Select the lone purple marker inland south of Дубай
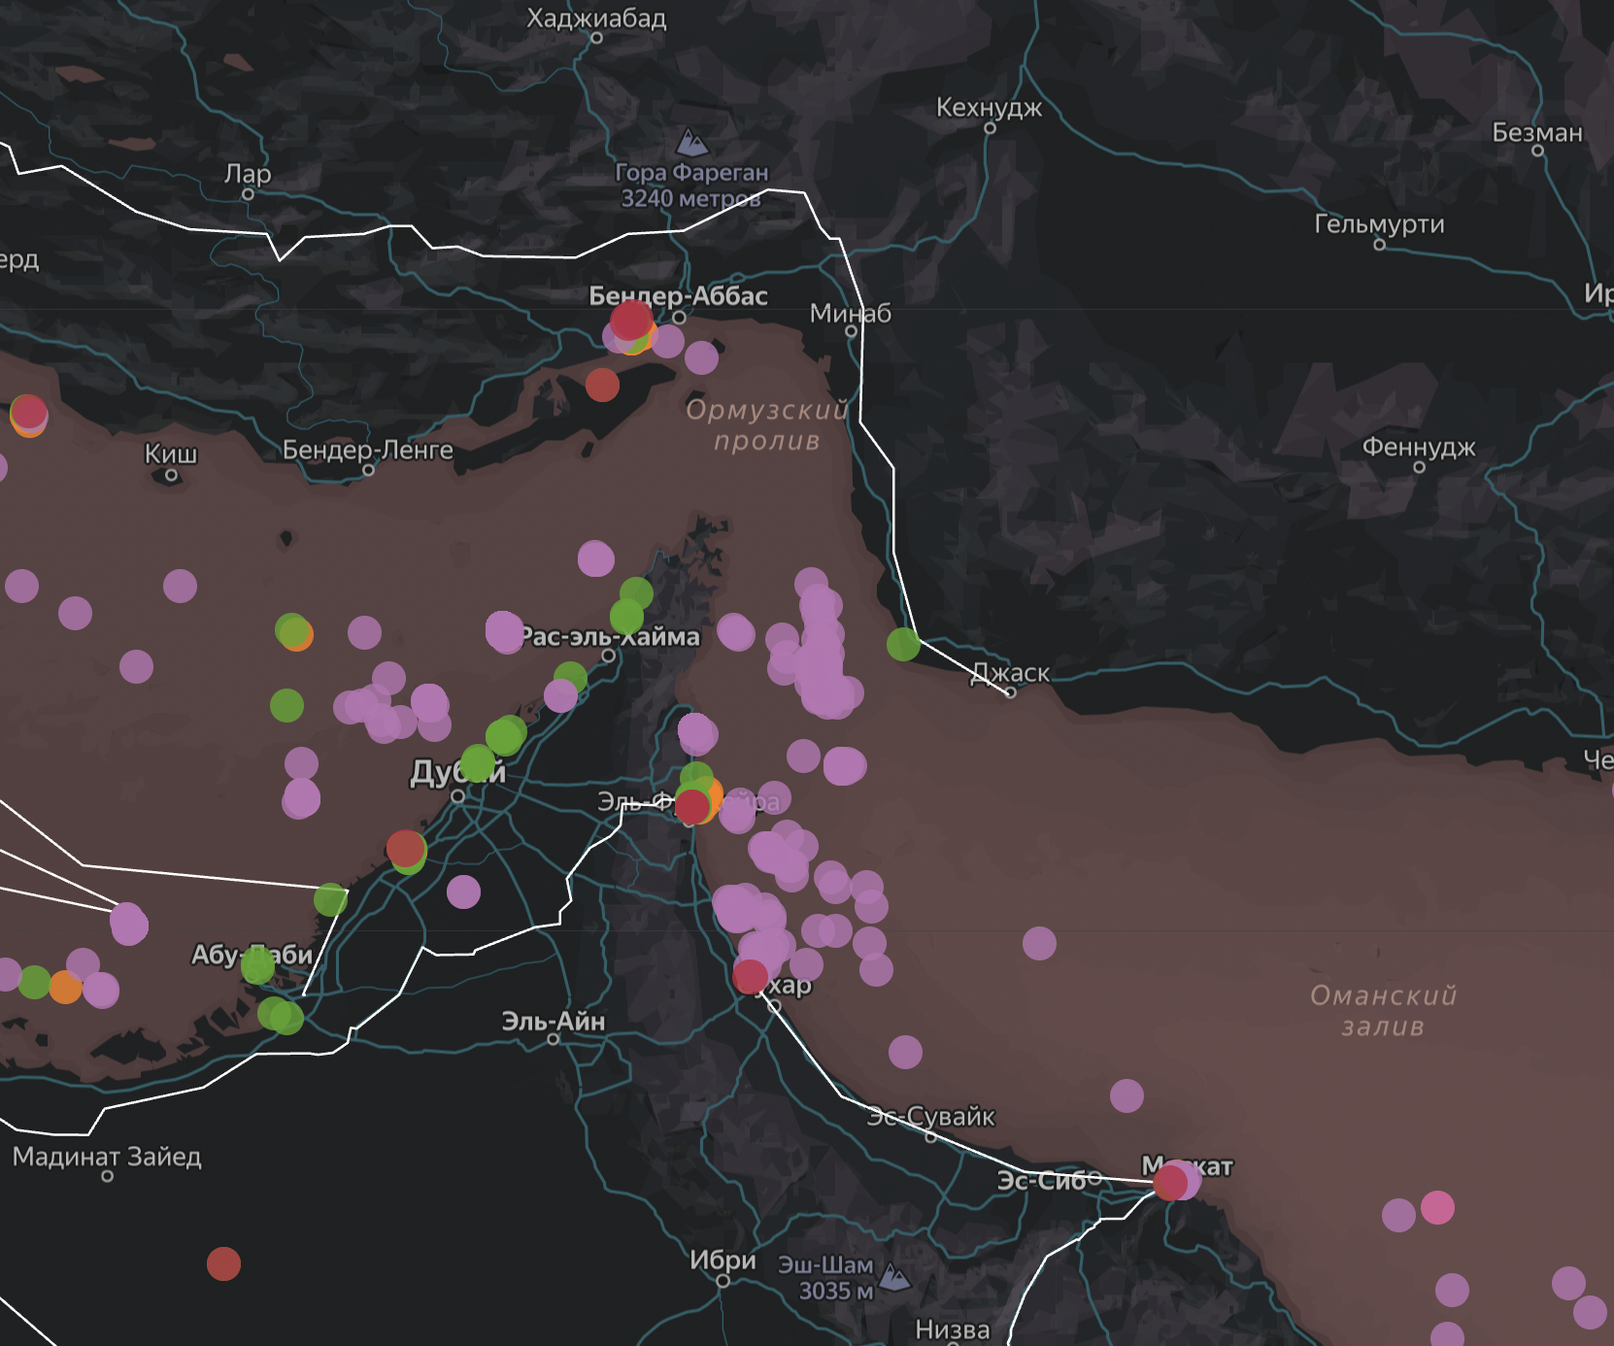This screenshot has height=1346, width=1614. click(x=463, y=892)
